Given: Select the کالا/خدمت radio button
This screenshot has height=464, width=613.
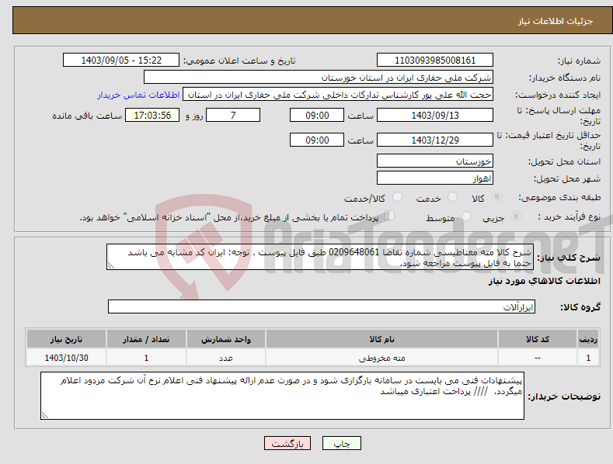Looking at the screenshot, I should pyautogui.click(x=397, y=197).
